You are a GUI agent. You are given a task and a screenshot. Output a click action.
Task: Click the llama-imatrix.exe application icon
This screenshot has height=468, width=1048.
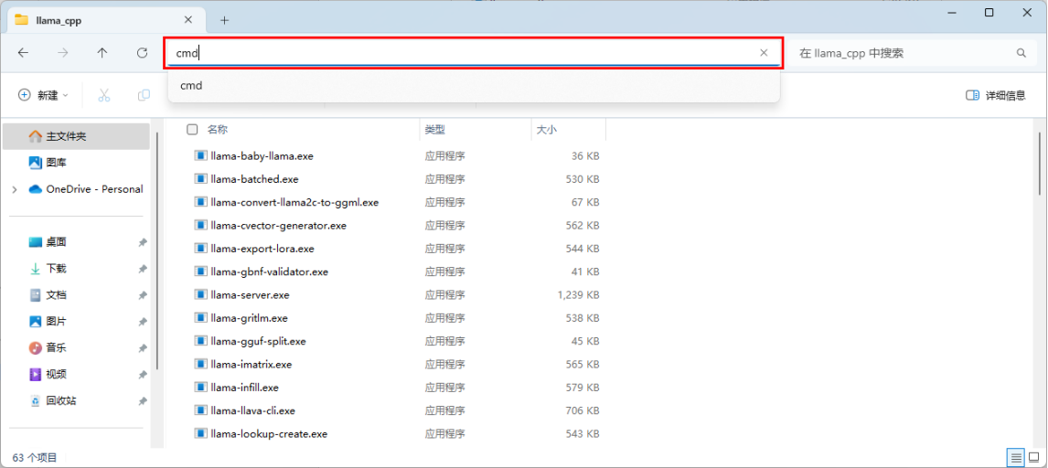coord(200,365)
